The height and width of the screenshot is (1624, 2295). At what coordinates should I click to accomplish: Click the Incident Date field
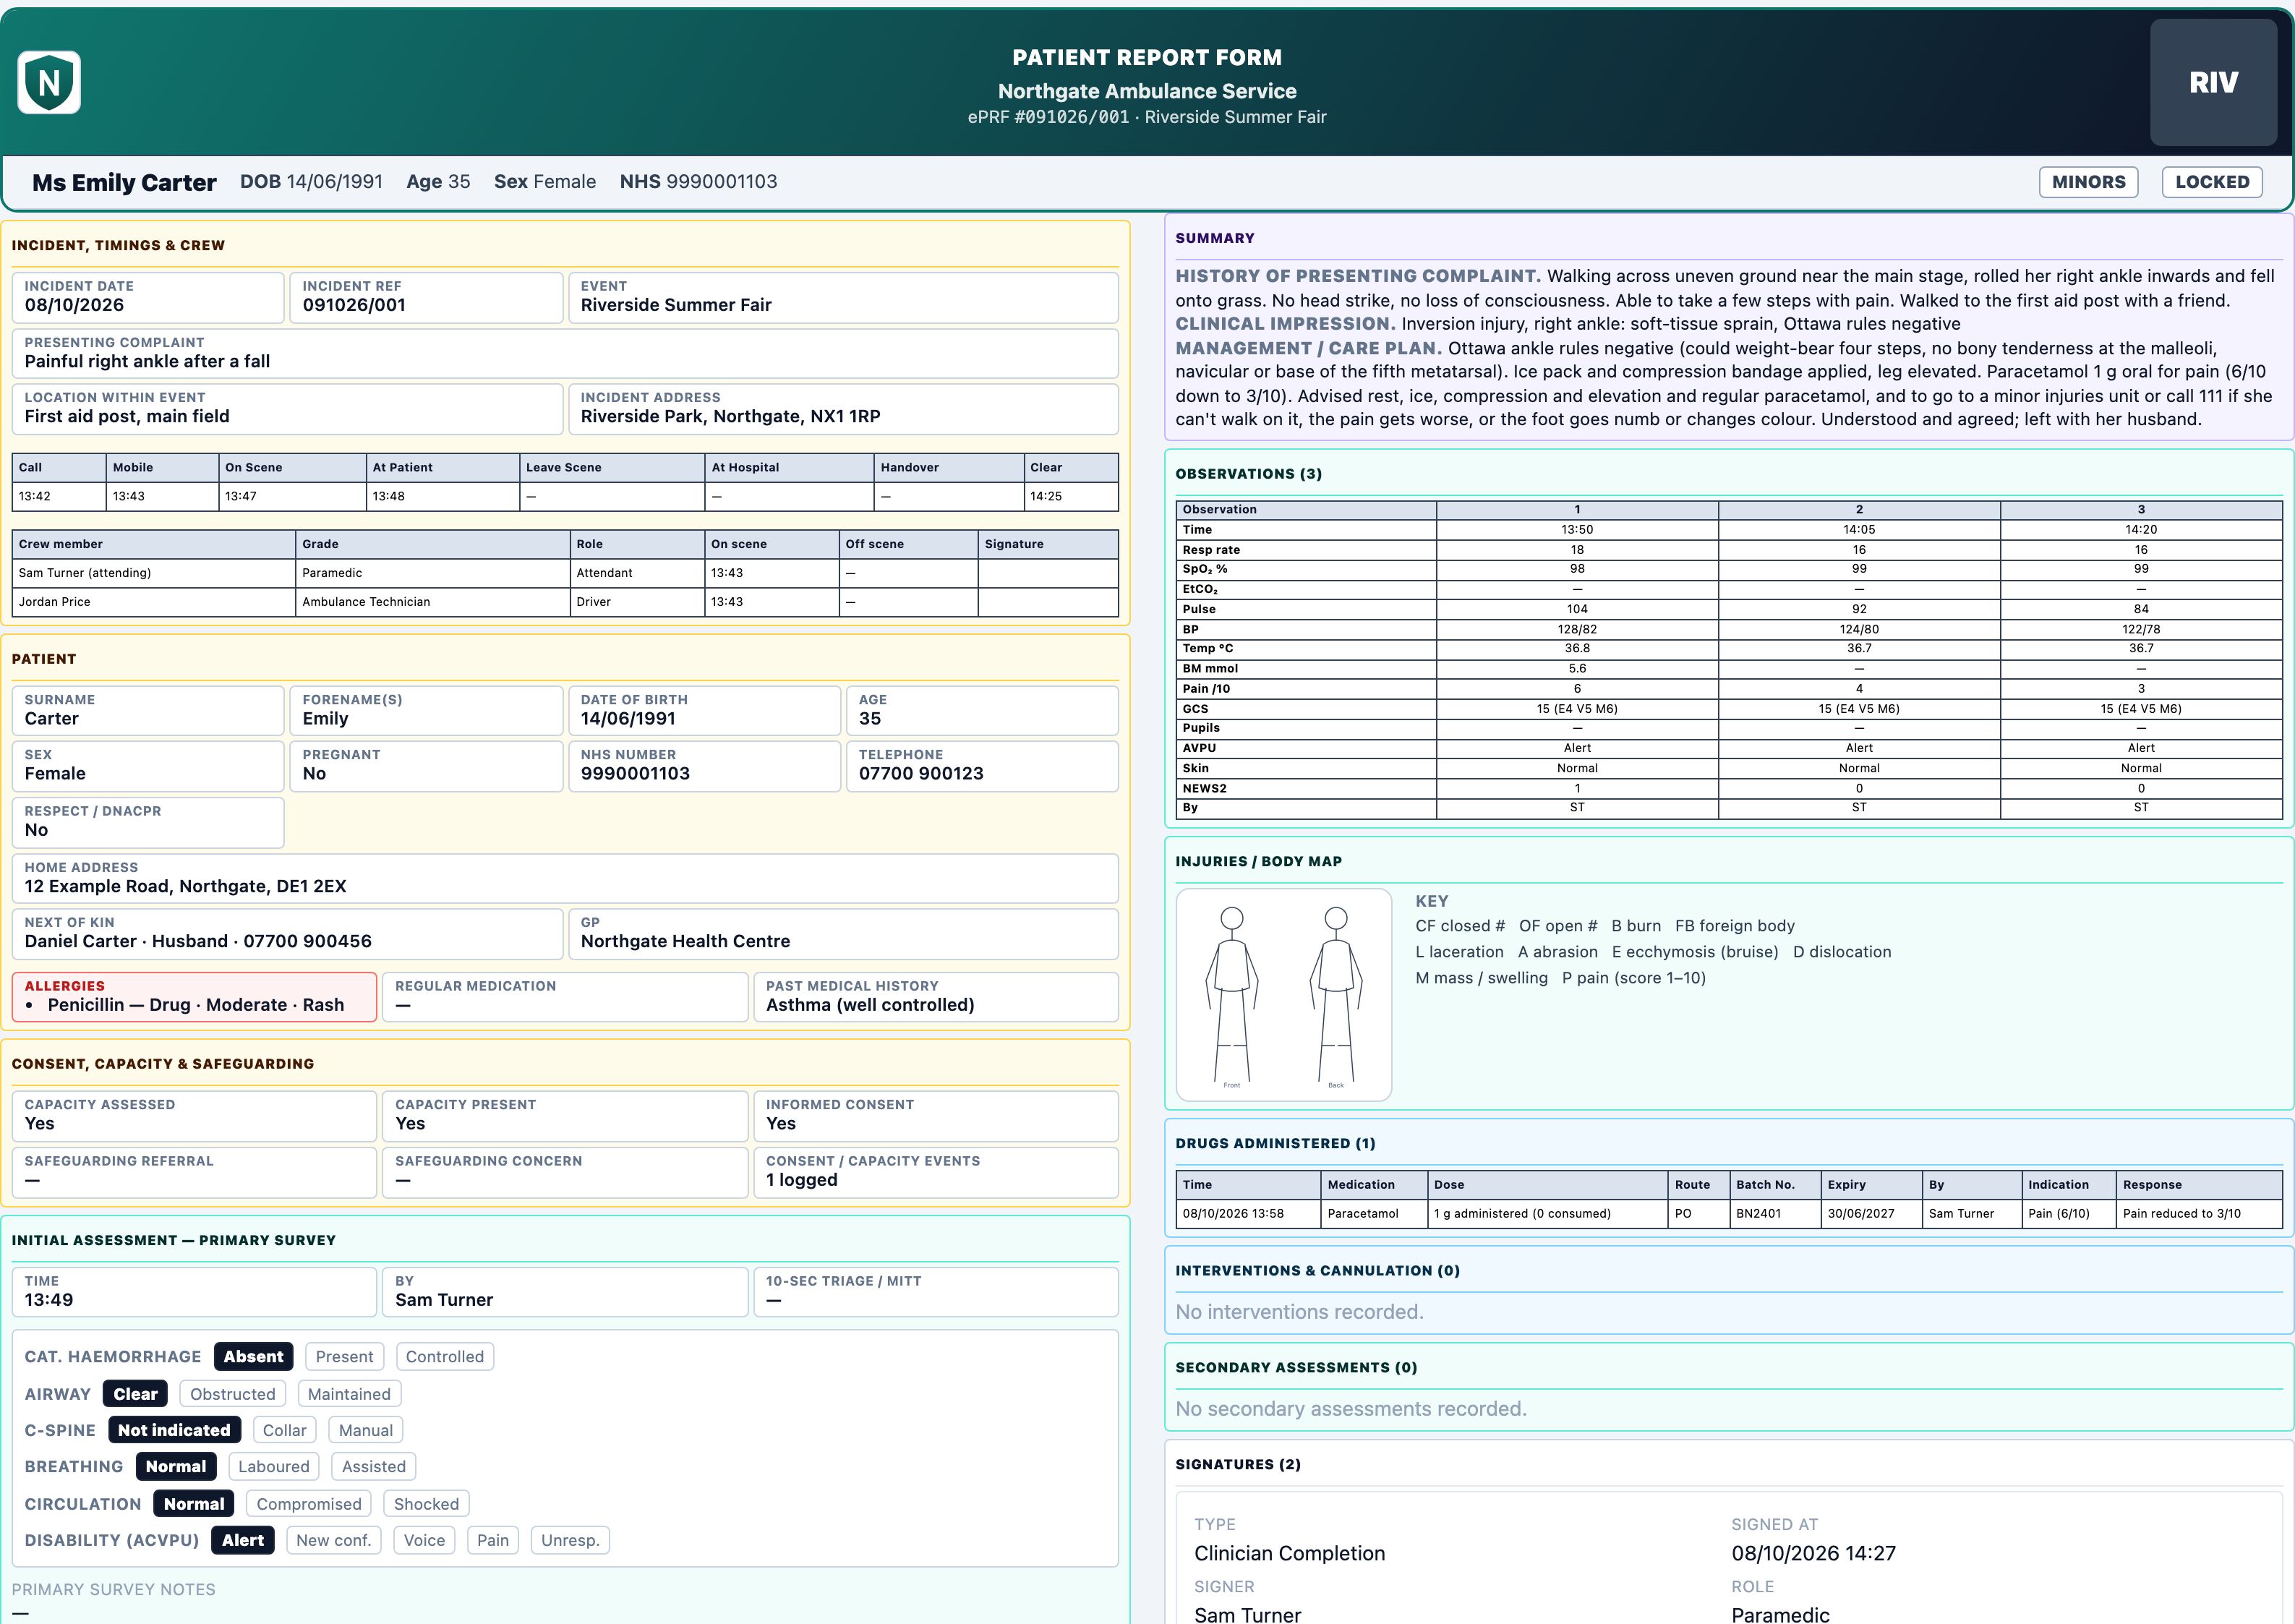coord(148,297)
